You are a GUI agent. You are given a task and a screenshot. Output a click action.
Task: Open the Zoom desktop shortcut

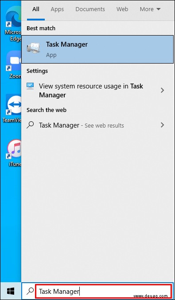(14, 65)
